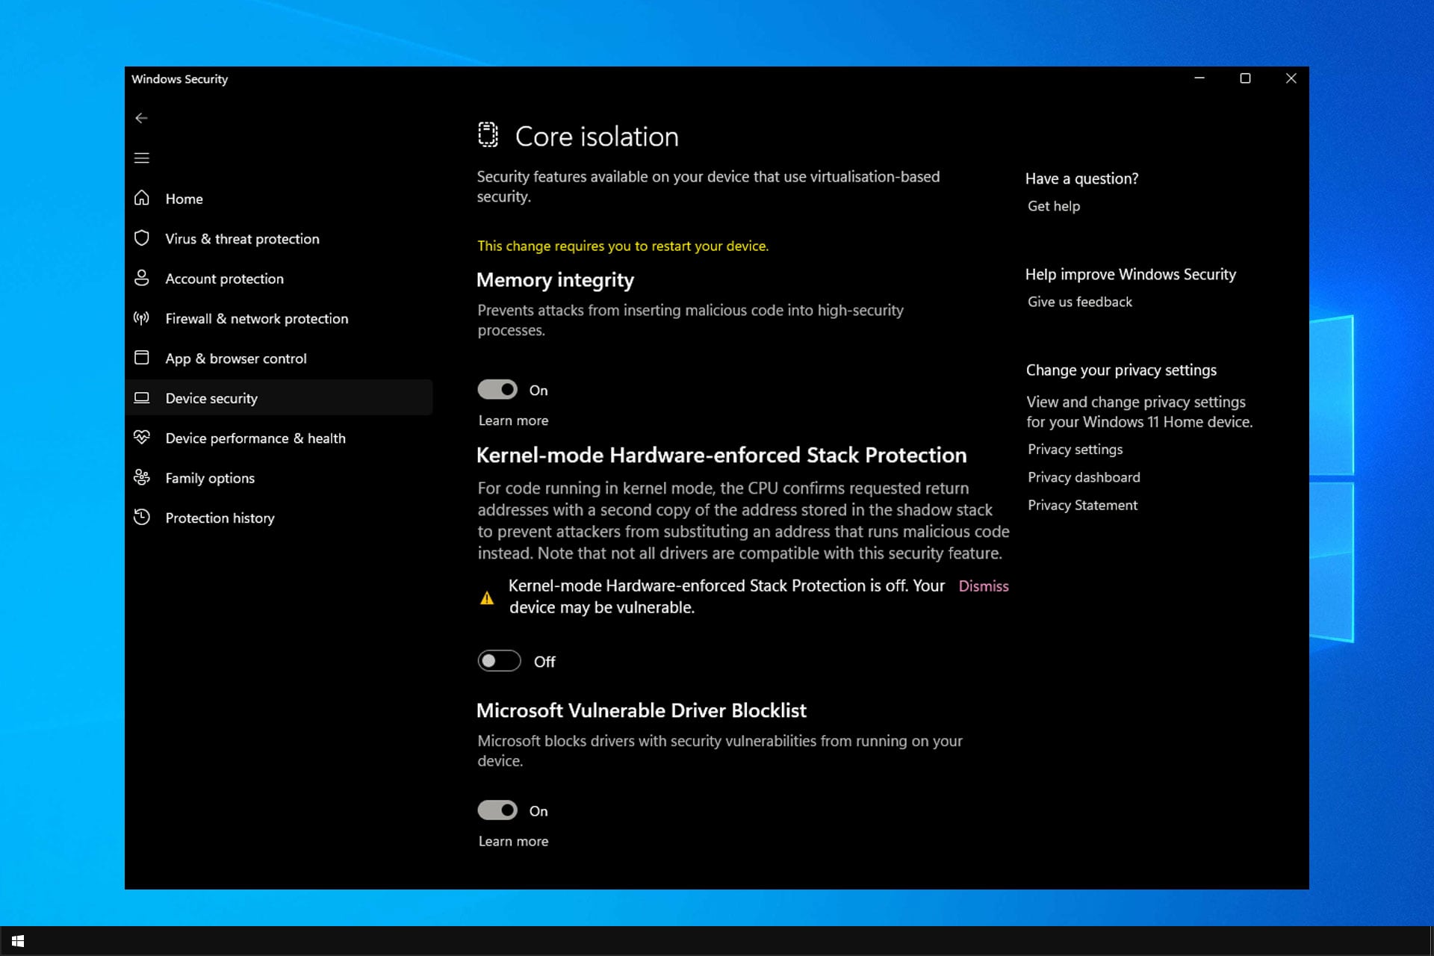Click the Device performance & health heart icon
This screenshot has width=1434, height=956.
coord(142,438)
